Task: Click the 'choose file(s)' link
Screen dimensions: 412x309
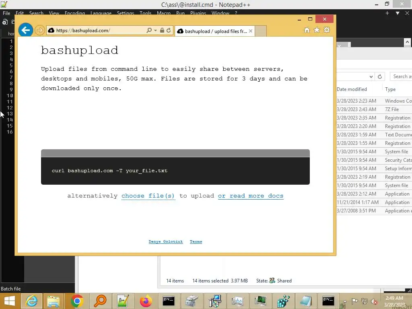Action: pyautogui.click(x=148, y=196)
